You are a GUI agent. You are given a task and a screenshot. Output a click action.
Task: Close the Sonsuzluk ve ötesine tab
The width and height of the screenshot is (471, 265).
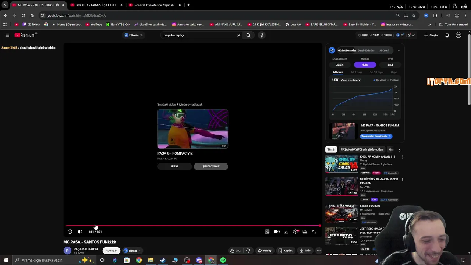pos(180,5)
